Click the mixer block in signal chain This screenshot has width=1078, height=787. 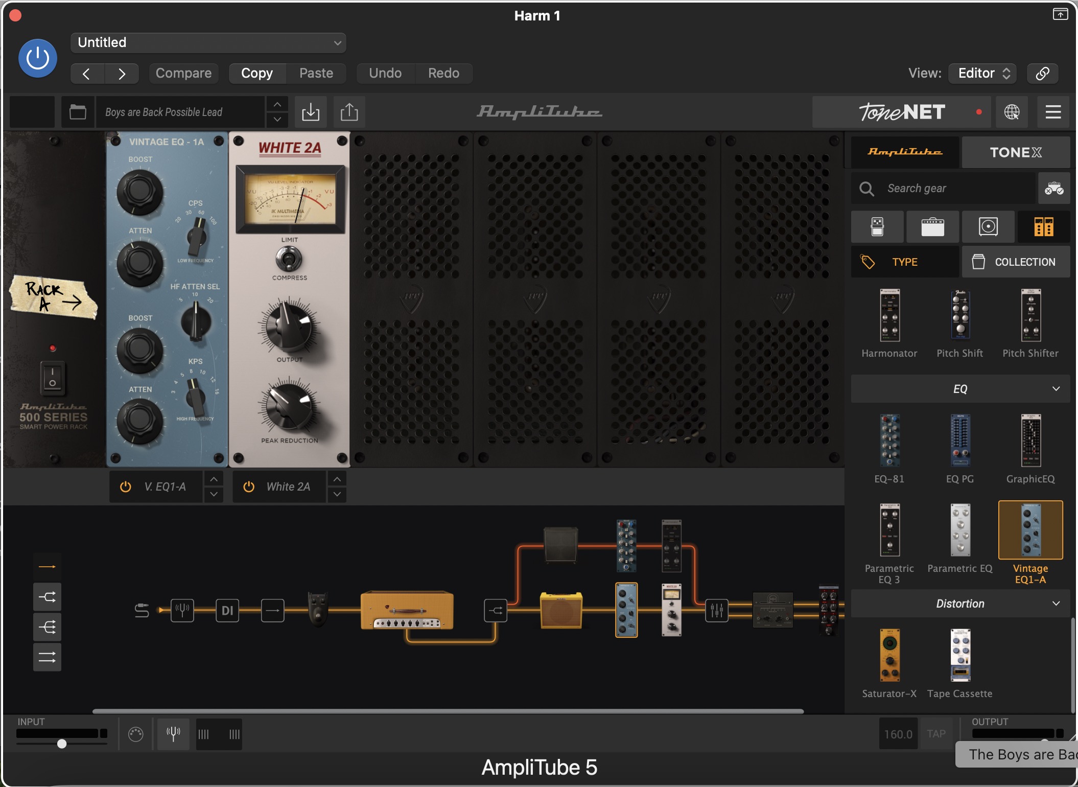(x=717, y=610)
